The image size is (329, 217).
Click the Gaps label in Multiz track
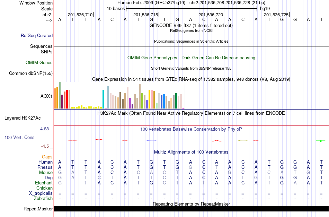click(47, 157)
